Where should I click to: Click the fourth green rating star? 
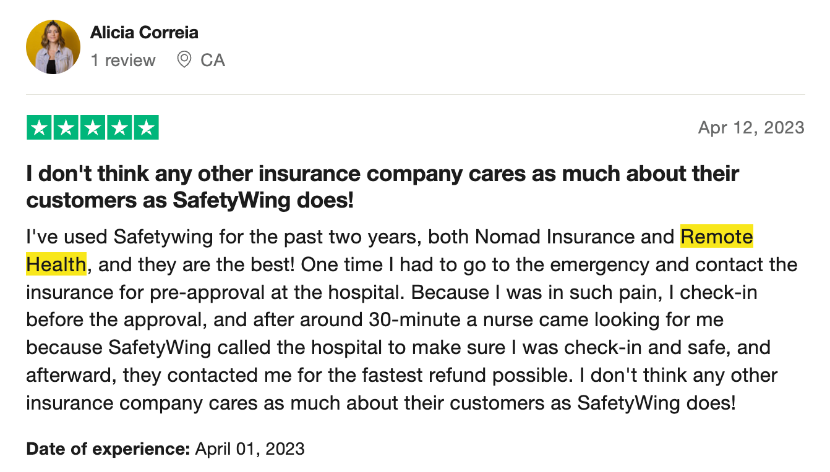[x=119, y=128]
